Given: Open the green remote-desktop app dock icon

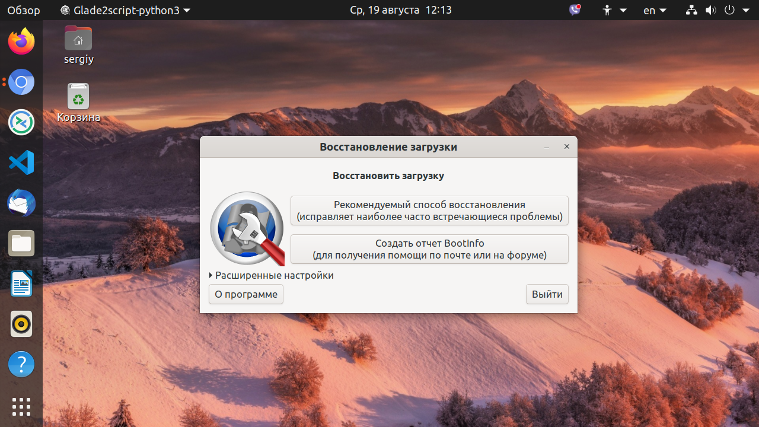Looking at the screenshot, I should 21,122.
